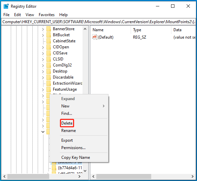Image resolution: width=197 pixels, height=181 pixels.
Task: Open the New submenu arrow
Action: (x=103, y=106)
